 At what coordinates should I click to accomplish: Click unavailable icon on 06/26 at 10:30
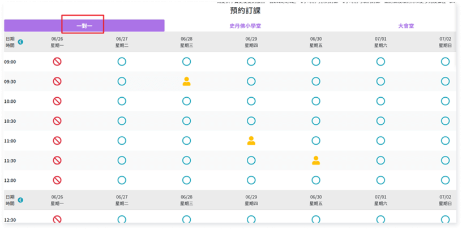(x=57, y=121)
